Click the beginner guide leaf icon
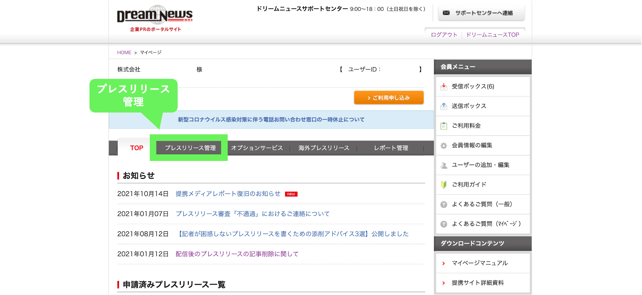Viewport: 642px width, 295px height. [444, 185]
